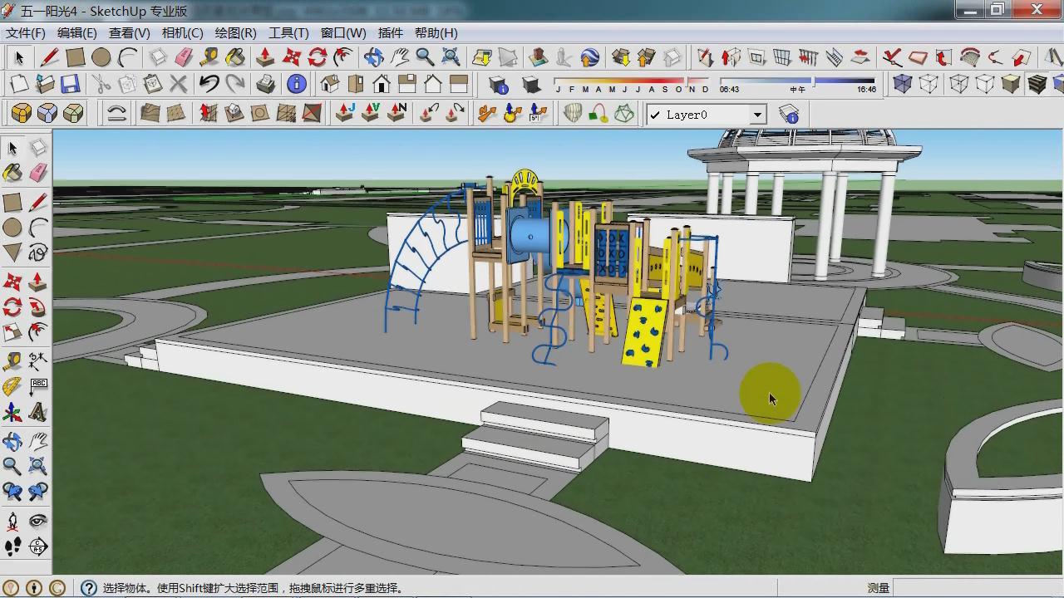1064x598 pixels.
Task: Select the Section Plane tool
Action: pos(37,546)
